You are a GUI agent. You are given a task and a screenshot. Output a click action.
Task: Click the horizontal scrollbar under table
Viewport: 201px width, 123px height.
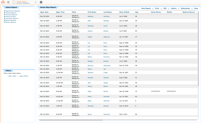click(x=71, y=120)
